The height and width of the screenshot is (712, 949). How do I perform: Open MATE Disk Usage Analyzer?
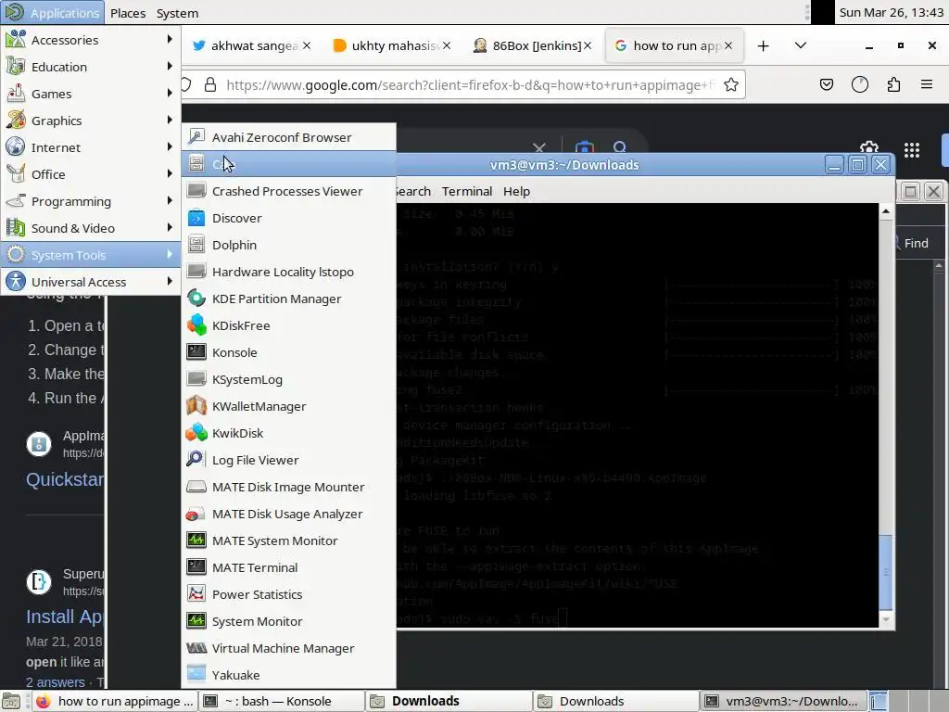tap(289, 514)
